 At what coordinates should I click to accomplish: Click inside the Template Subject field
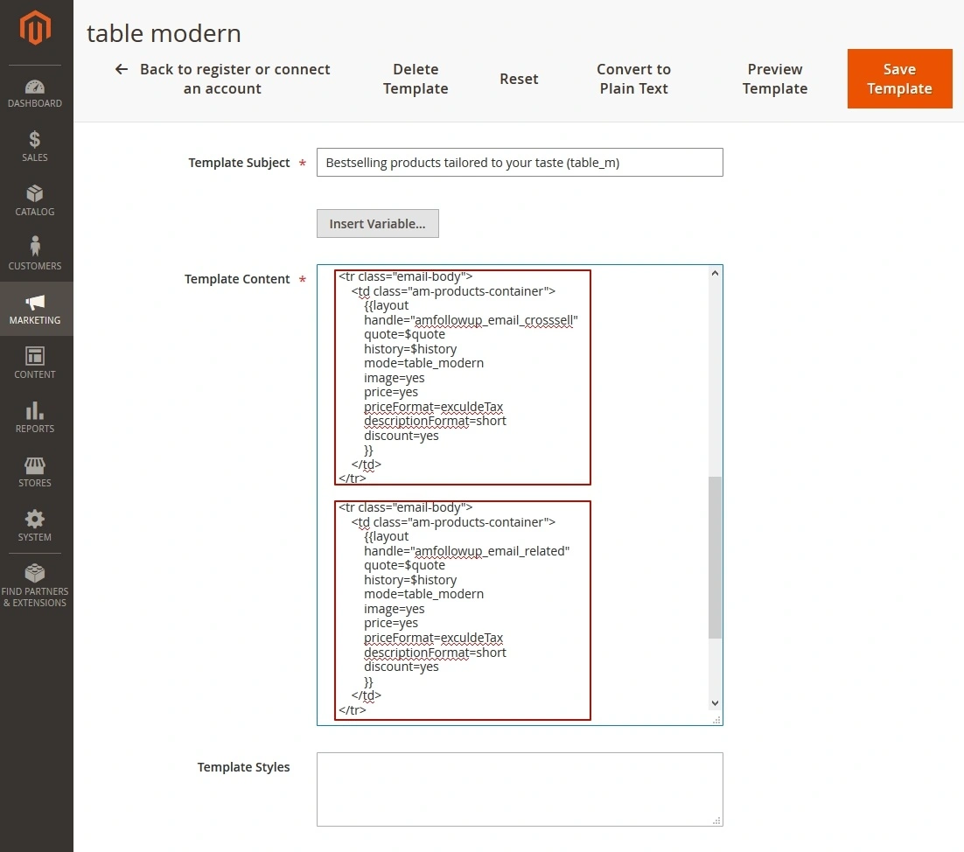tap(520, 162)
